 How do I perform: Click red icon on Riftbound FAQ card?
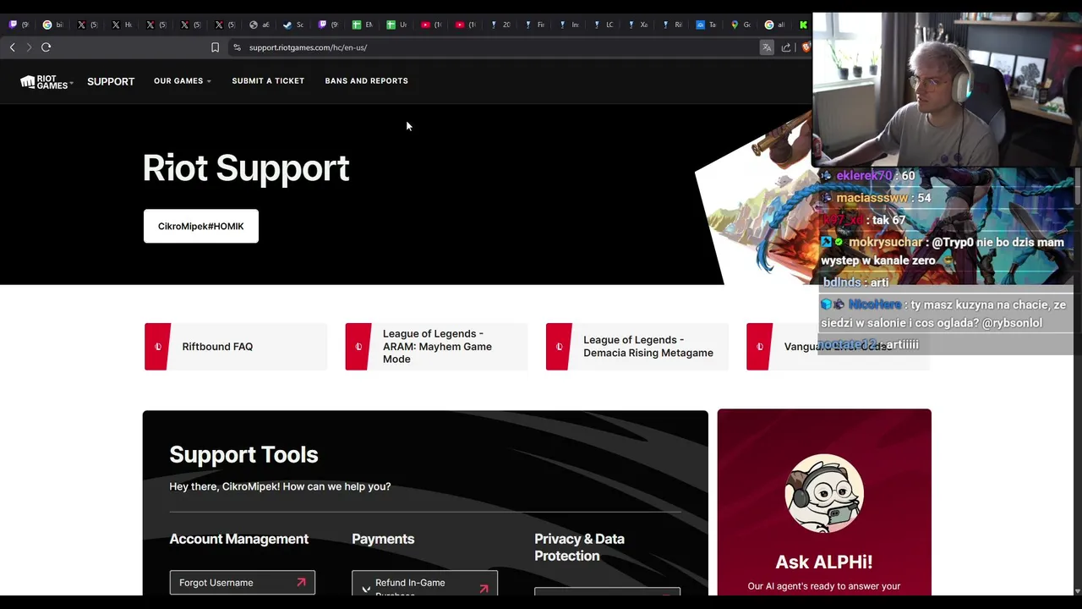[x=157, y=347]
